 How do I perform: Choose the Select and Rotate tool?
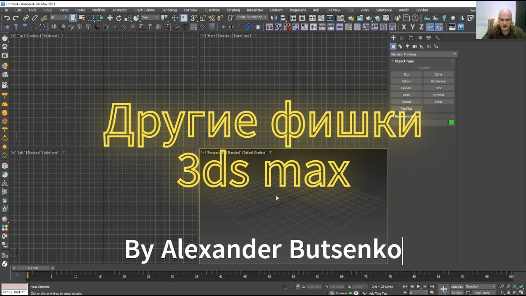click(119, 18)
